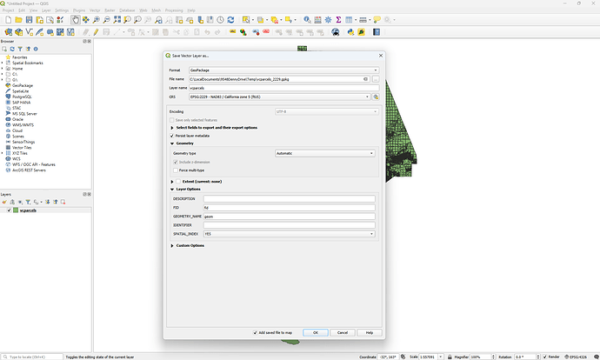600x360 pixels.
Task: Click the OK button
Action: (315, 332)
